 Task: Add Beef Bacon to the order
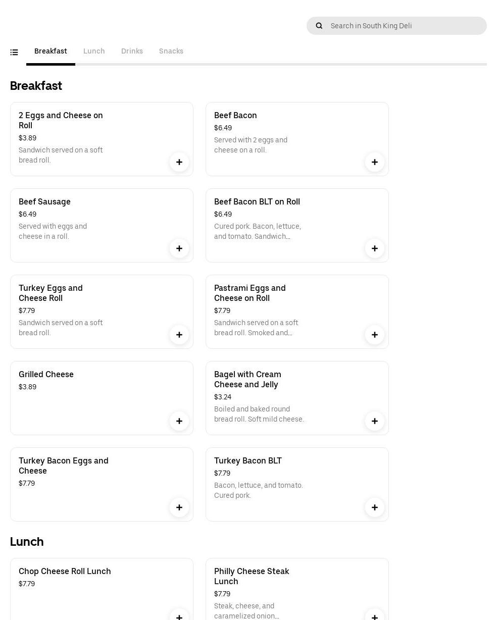click(x=375, y=162)
